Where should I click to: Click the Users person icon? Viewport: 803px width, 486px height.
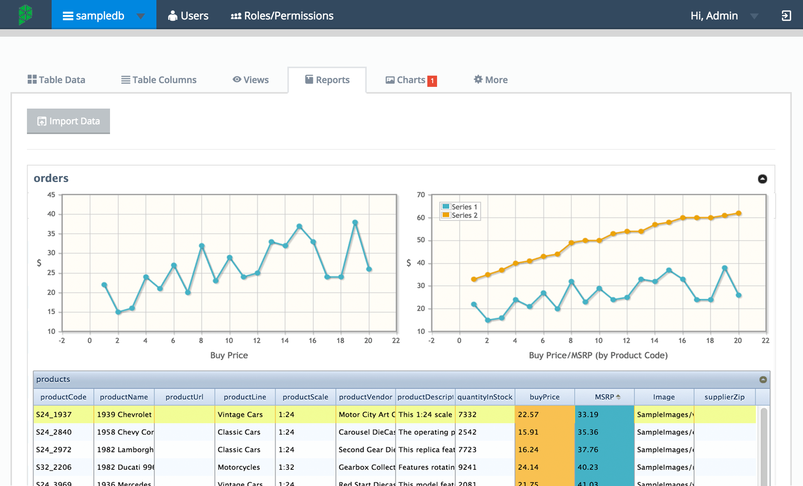tap(172, 16)
